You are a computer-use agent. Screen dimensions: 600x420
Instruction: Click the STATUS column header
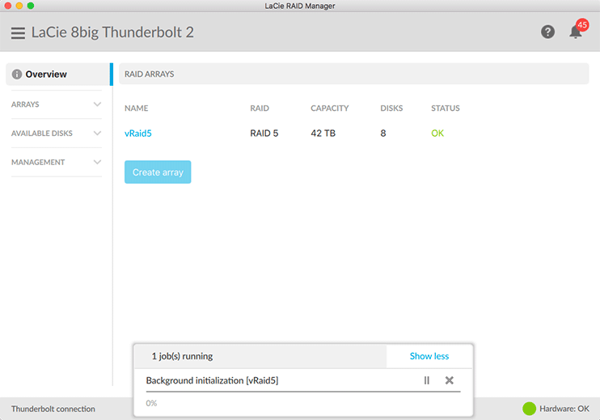pyautogui.click(x=446, y=108)
